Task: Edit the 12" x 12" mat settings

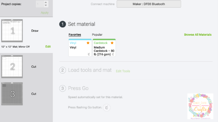Action: pyautogui.click(x=48, y=46)
